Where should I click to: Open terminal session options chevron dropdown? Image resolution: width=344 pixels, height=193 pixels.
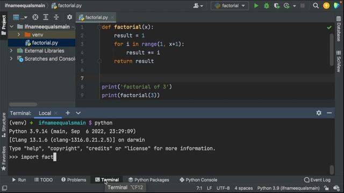(78, 113)
